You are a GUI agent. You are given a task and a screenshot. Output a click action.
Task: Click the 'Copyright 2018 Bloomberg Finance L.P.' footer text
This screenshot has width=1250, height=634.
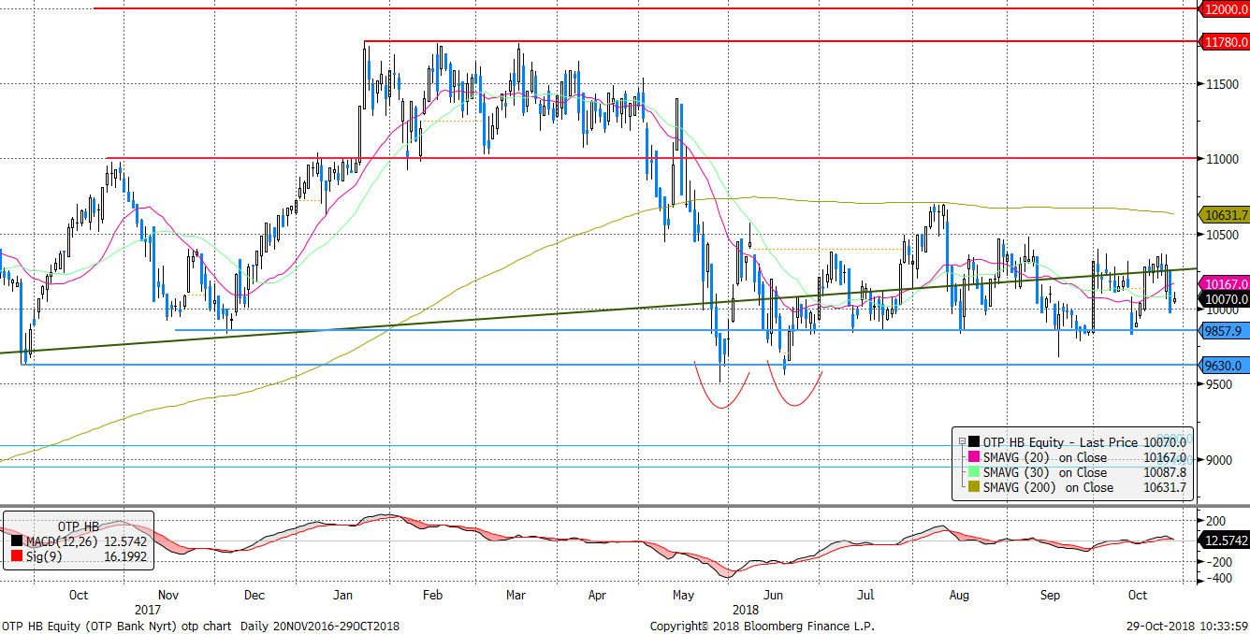pyautogui.click(x=763, y=626)
